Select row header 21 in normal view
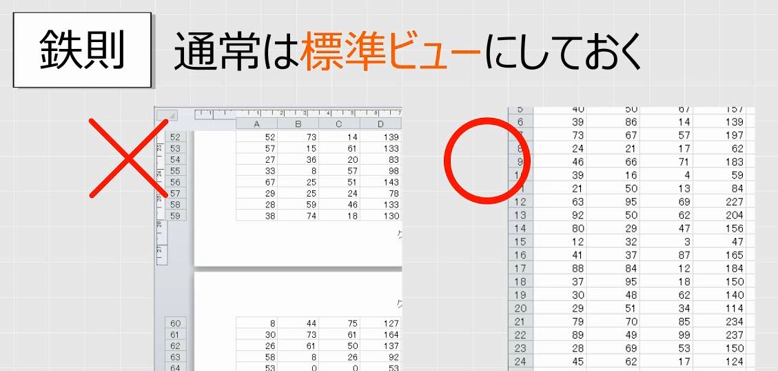The image size is (778, 371). coord(520,322)
